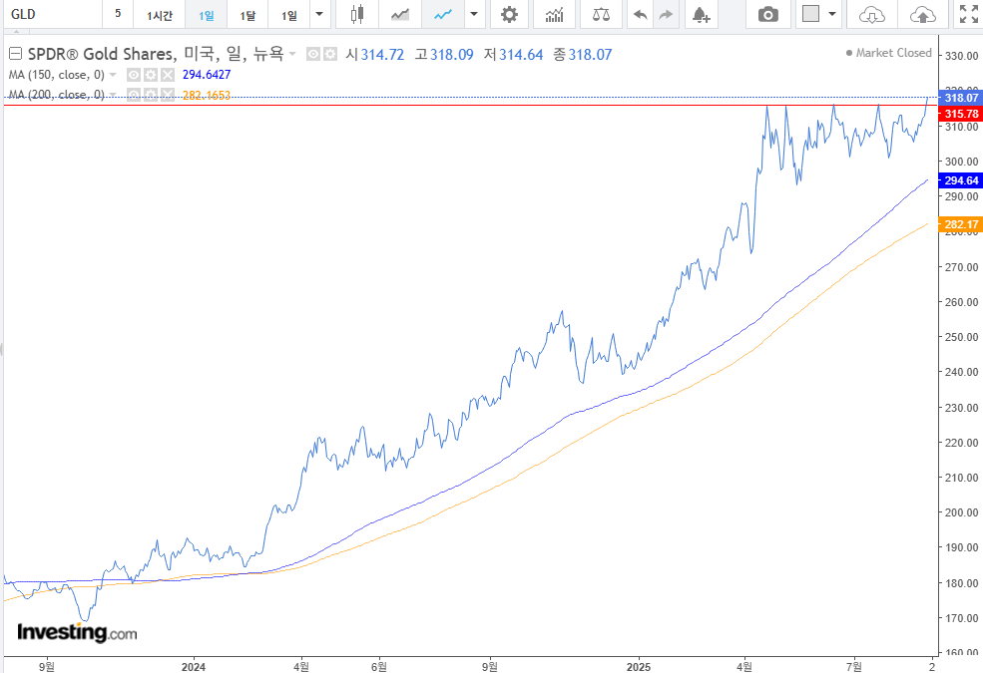983x673 pixels.
Task: Select the 5 minute interval
Action: (118, 14)
